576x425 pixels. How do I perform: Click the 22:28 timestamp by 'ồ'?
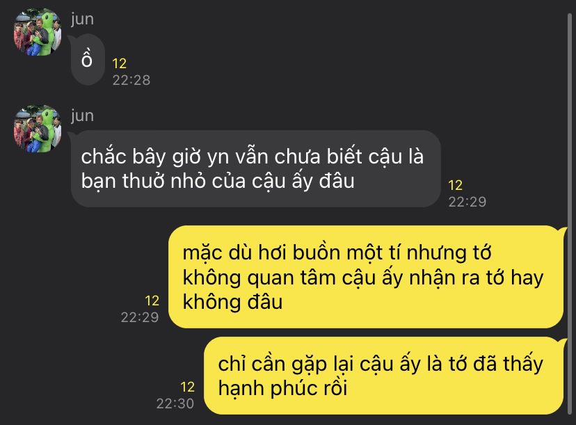[131, 80]
